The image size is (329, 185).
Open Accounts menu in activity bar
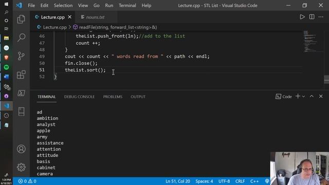[21, 149]
